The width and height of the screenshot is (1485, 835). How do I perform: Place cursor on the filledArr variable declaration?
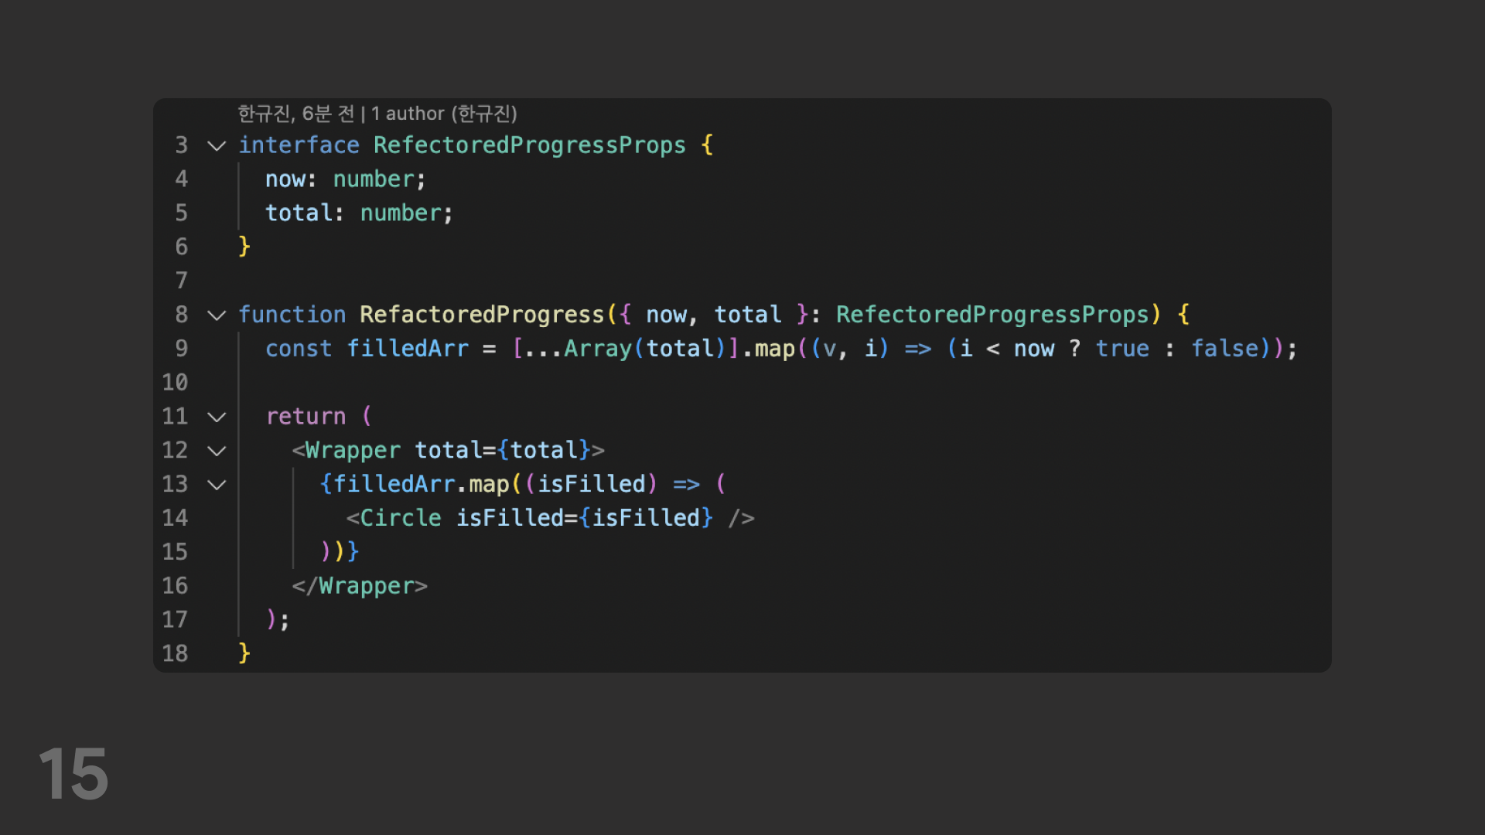pyautogui.click(x=407, y=349)
